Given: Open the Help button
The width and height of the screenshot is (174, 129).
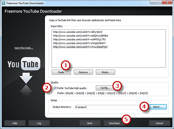Looking at the screenshot, I should [15, 123].
